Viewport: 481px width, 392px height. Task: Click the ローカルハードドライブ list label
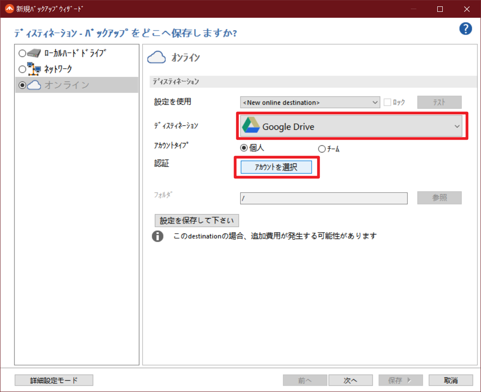coord(75,53)
